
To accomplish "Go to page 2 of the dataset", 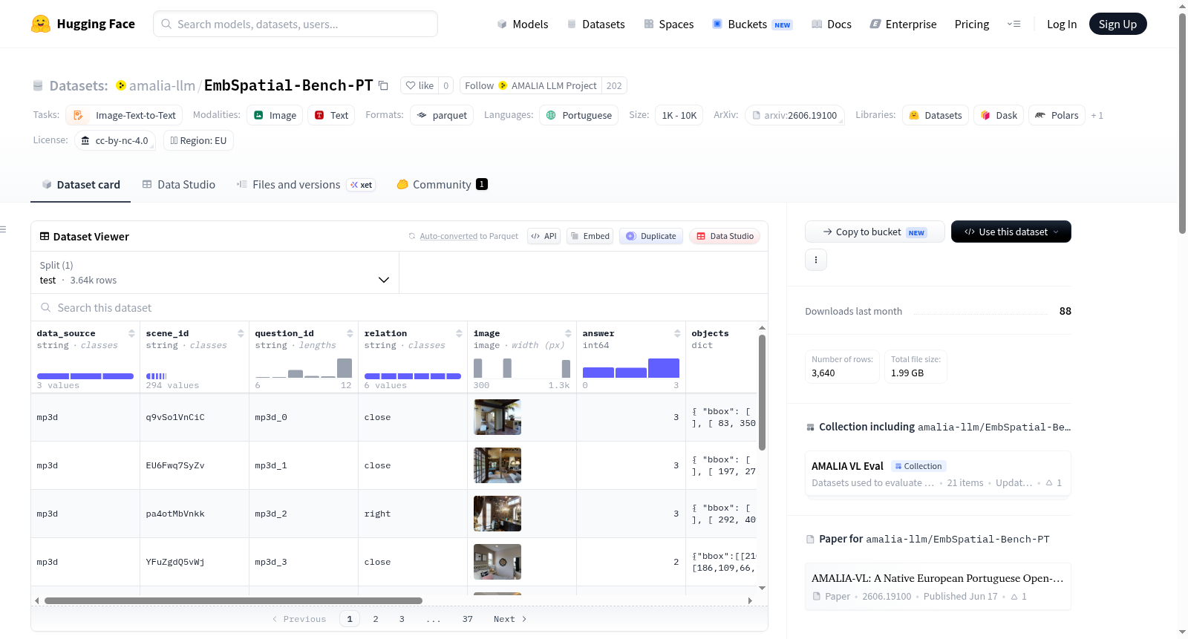I will tap(376, 619).
